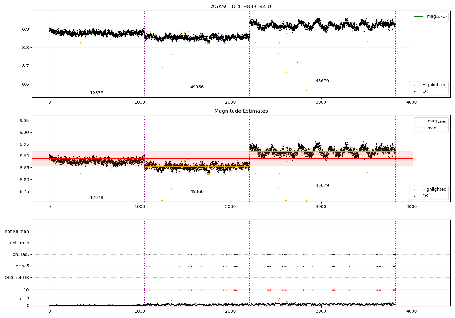The image size is (455, 318).
Task: Click the 'not Kalman' axis label
Action: click(17, 231)
